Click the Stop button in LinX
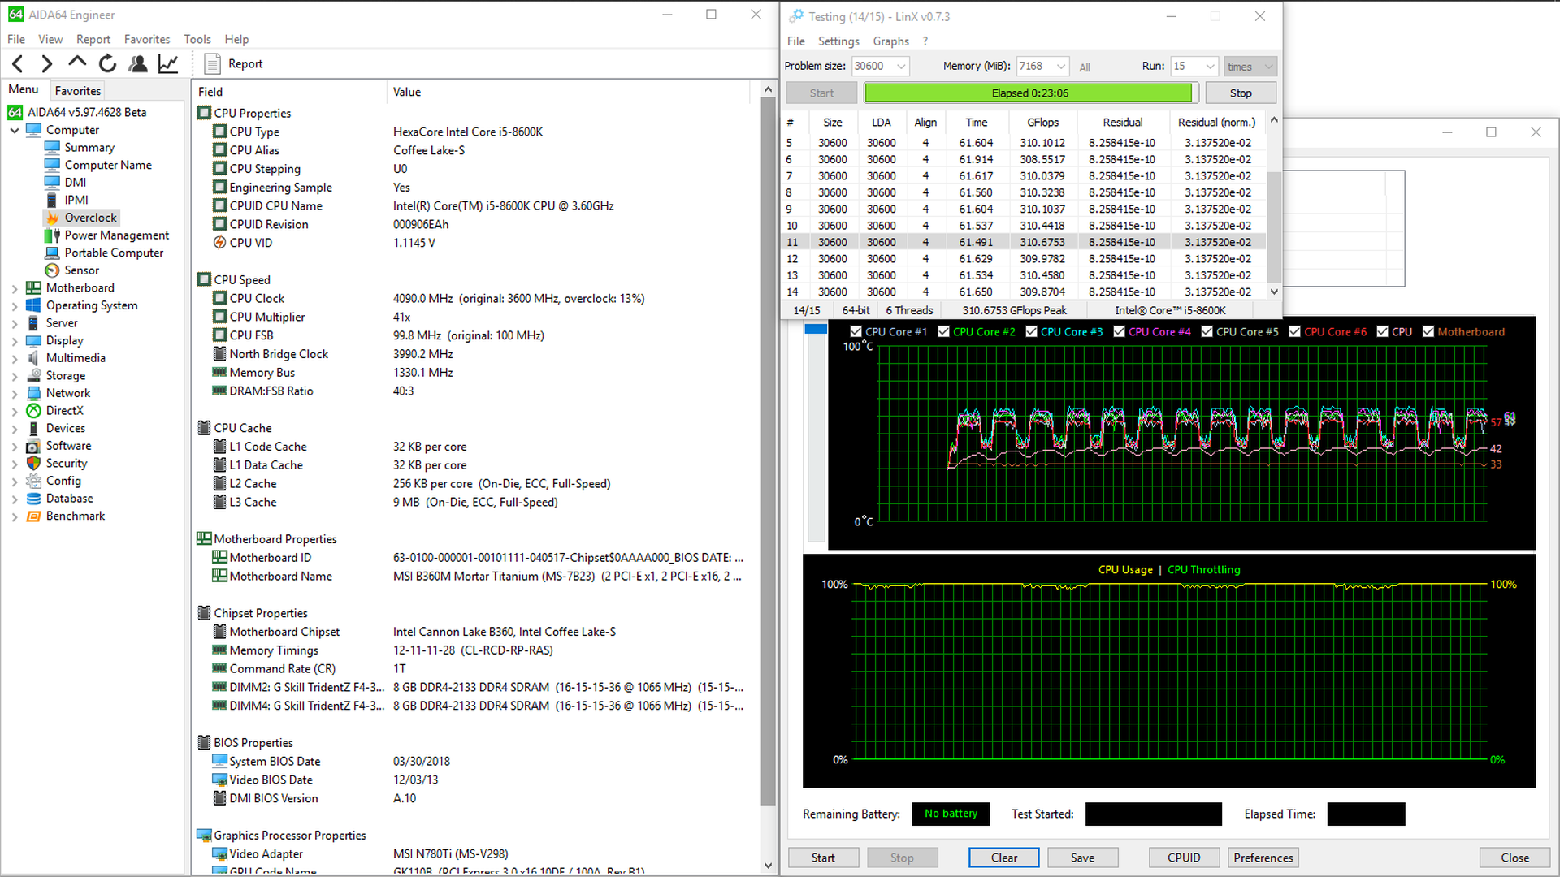The height and width of the screenshot is (877, 1560). click(x=1241, y=93)
